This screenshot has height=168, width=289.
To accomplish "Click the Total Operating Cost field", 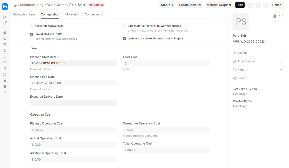I will [166, 150].
